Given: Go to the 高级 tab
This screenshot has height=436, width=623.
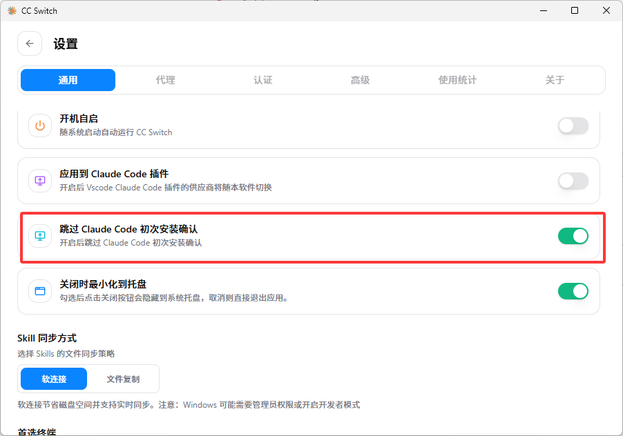Looking at the screenshot, I should click(x=360, y=80).
